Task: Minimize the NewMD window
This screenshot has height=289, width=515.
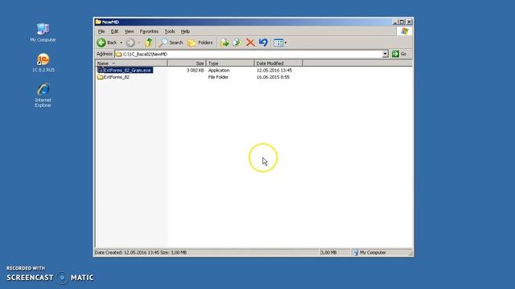Action: click(x=395, y=22)
